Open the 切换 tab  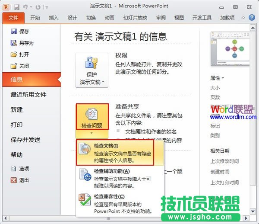point(91,18)
